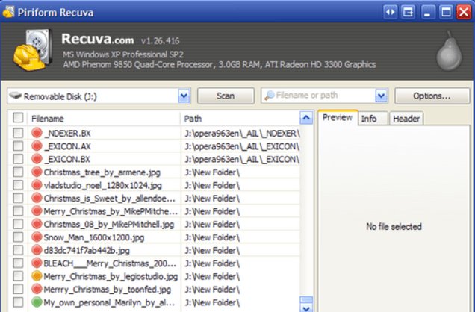Click the 'No file selected' preview text

coord(394,226)
